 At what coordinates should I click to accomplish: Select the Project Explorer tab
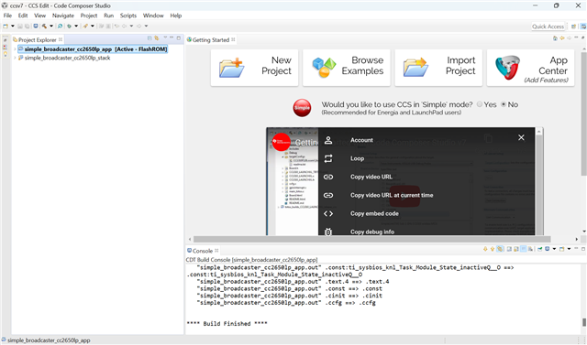coord(37,39)
